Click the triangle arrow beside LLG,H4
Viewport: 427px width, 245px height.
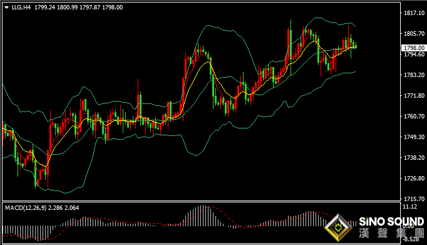coord(6,8)
